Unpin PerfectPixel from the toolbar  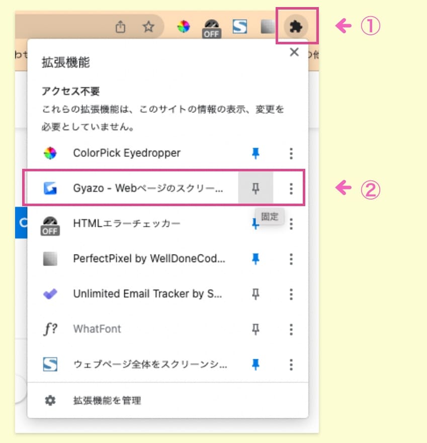point(255,259)
